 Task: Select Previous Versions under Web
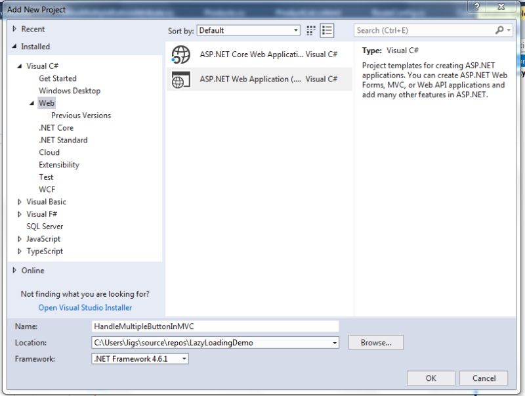pos(81,116)
